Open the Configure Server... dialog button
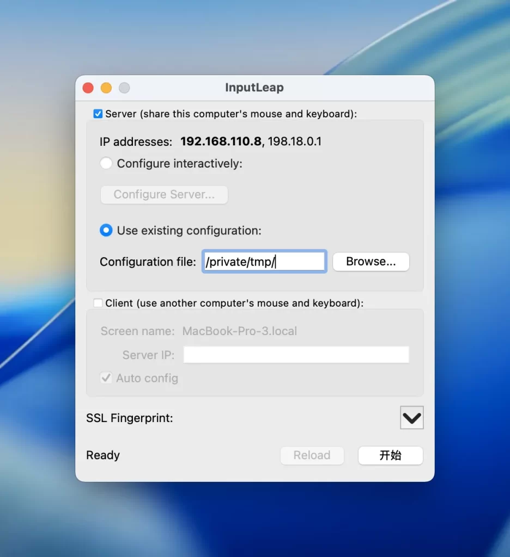The height and width of the screenshot is (557, 510). 164,195
